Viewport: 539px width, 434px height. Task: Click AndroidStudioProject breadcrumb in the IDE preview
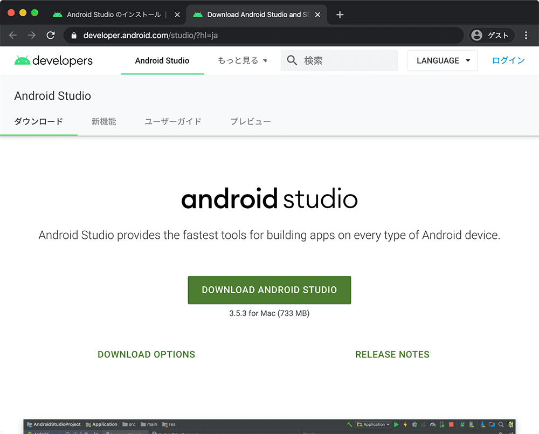click(x=54, y=424)
